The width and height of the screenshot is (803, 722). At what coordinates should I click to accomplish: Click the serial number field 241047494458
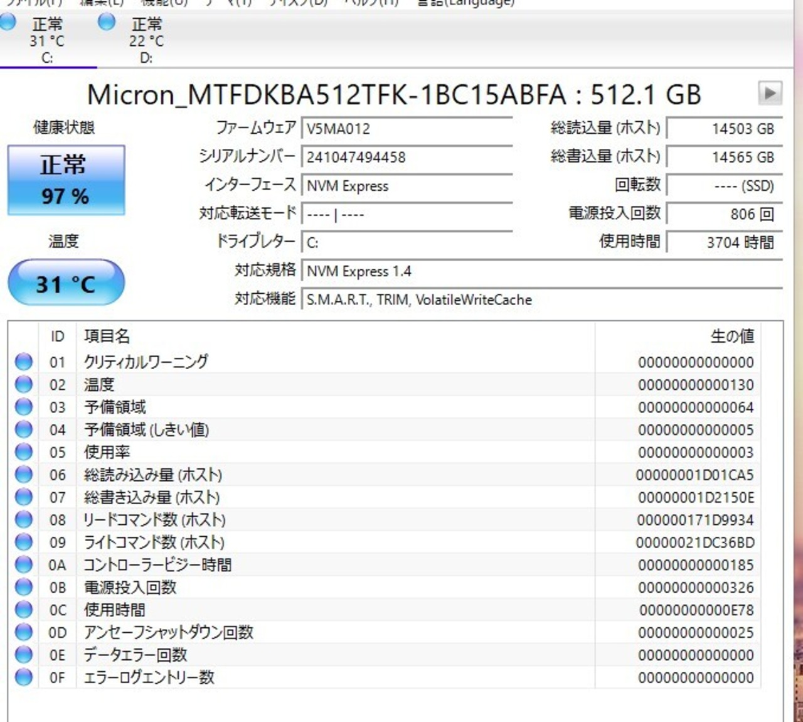click(407, 157)
